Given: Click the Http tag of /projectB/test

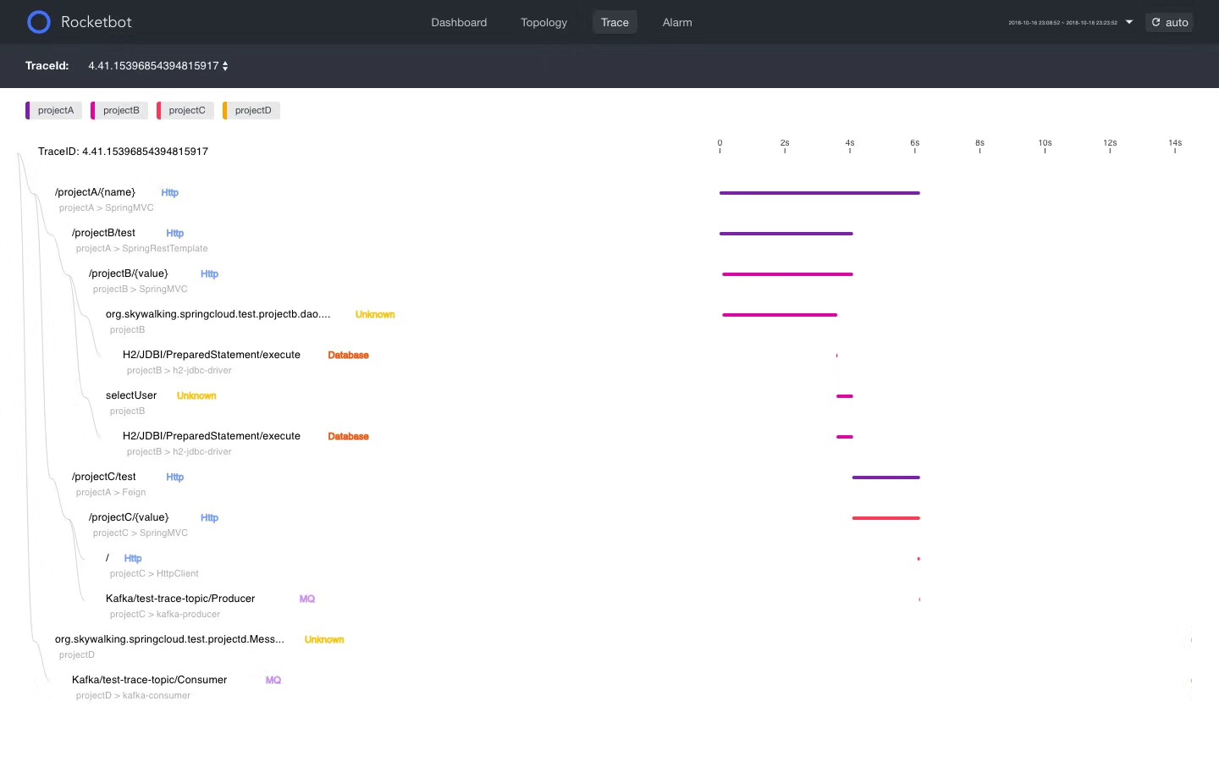Looking at the screenshot, I should click(174, 234).
